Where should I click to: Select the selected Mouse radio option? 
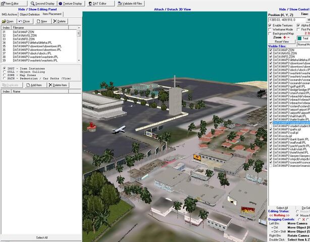tap(297, 215)
